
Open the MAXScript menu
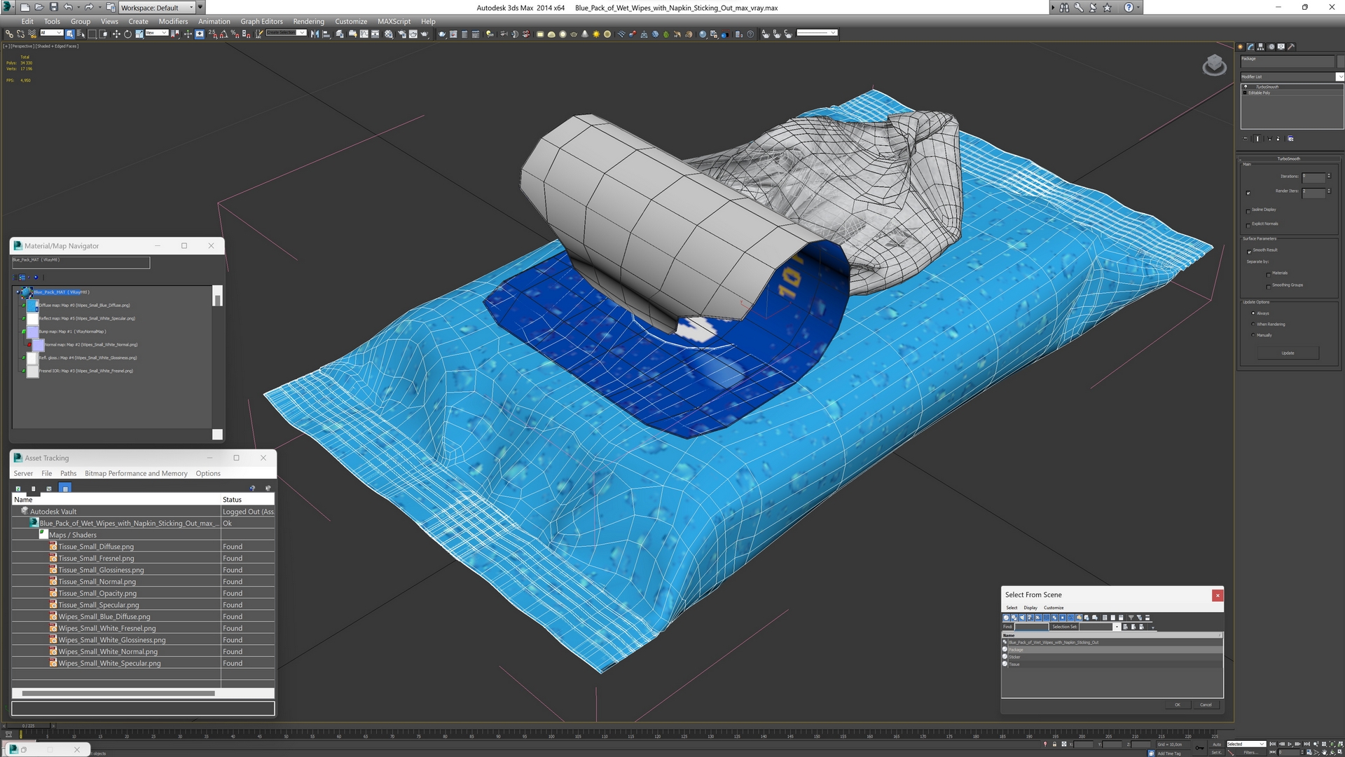[394, 21]
